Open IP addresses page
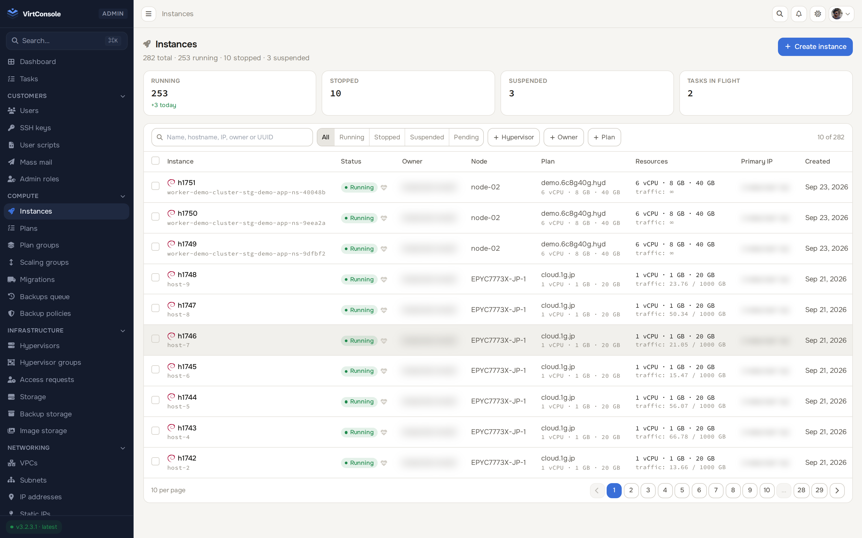This screenshot has width=862, height=538. click(x=67, y=497)
